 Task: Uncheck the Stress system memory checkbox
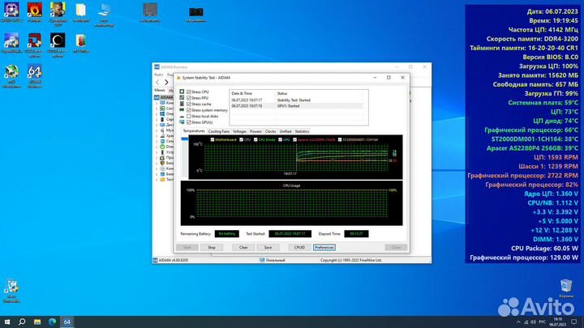click(189, 110)
